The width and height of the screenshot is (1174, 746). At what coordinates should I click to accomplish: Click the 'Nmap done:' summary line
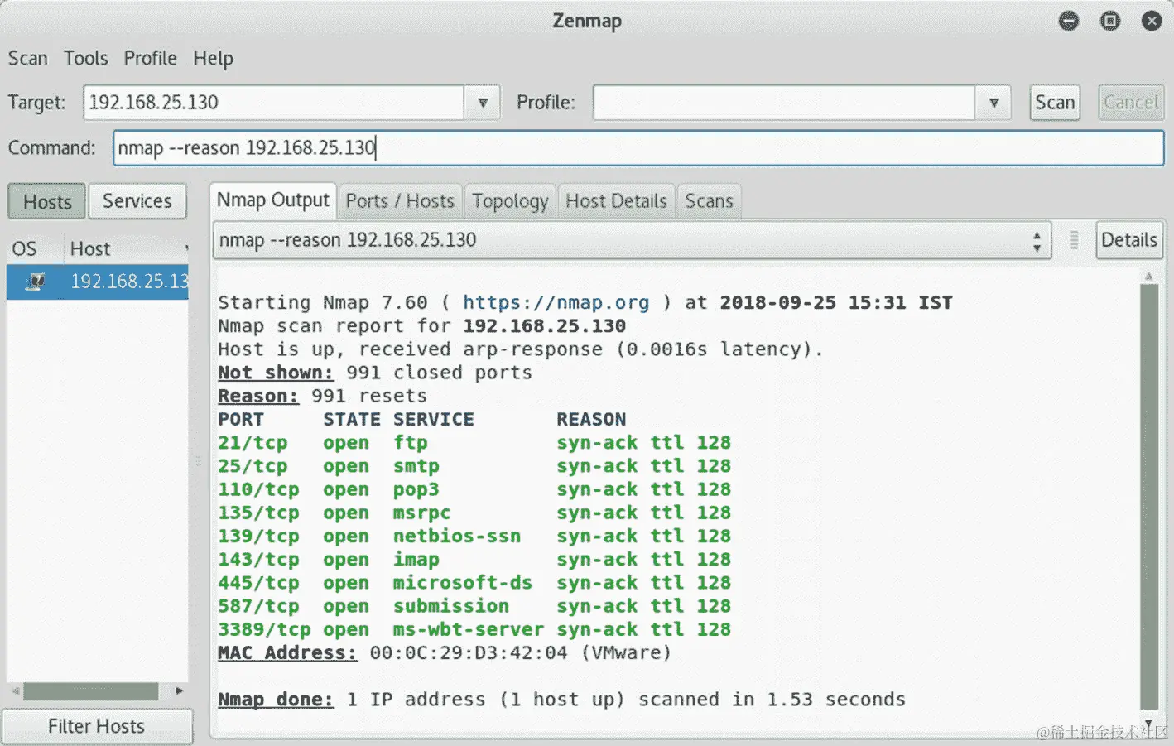tap(561, 700)
